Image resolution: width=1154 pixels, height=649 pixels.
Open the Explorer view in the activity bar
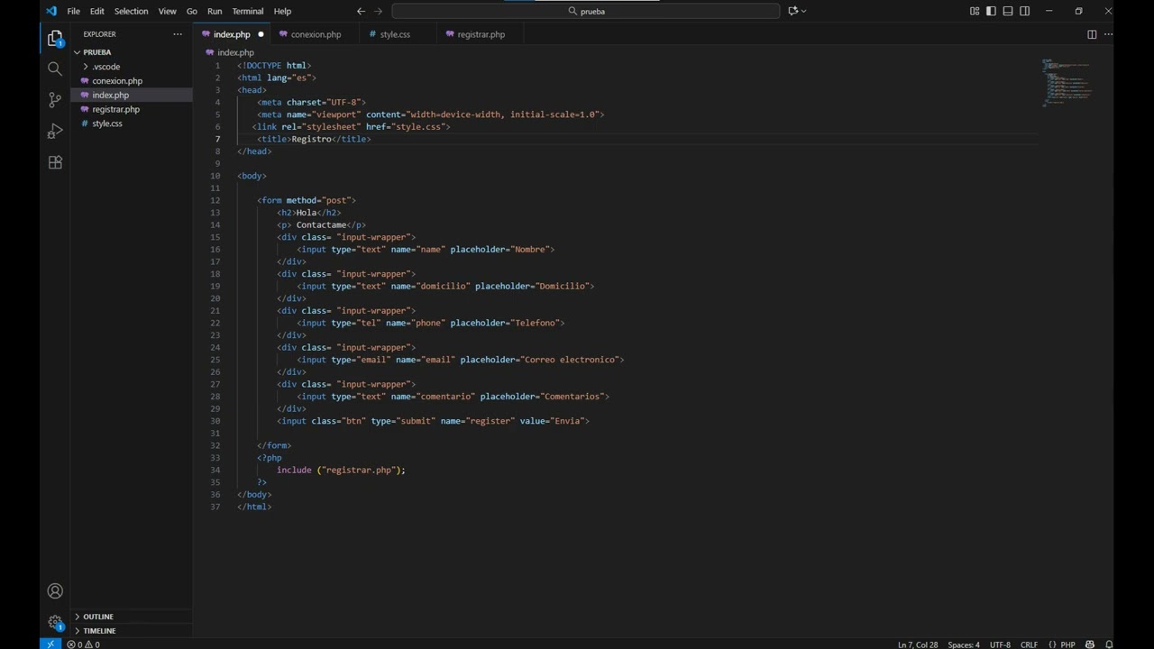point(55,38)
